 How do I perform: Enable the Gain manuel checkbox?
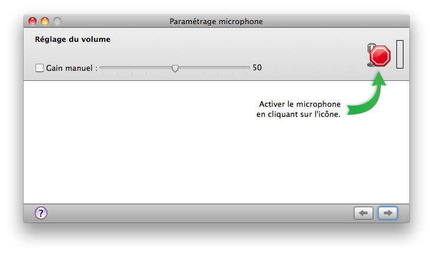coord(40,68)
